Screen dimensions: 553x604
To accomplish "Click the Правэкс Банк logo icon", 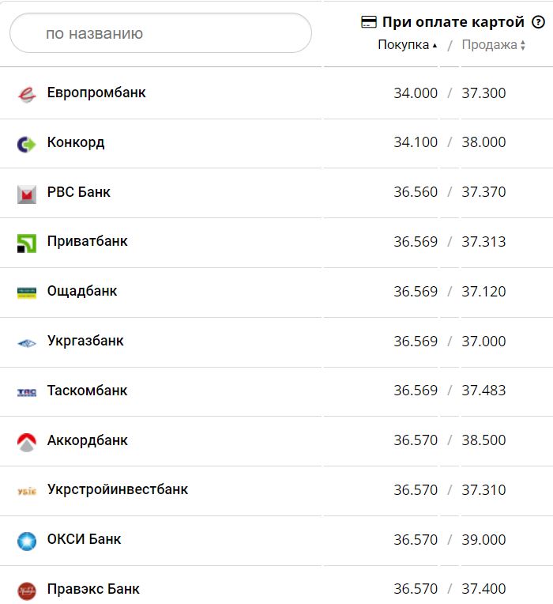I will click(x=27, y=590).
